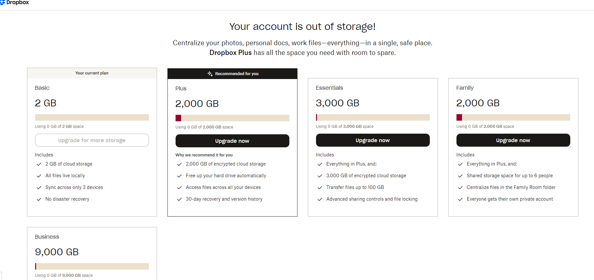594x280 pixels.
Task: Click Upgrade for more storage on Basic
Action: [92, 140]
